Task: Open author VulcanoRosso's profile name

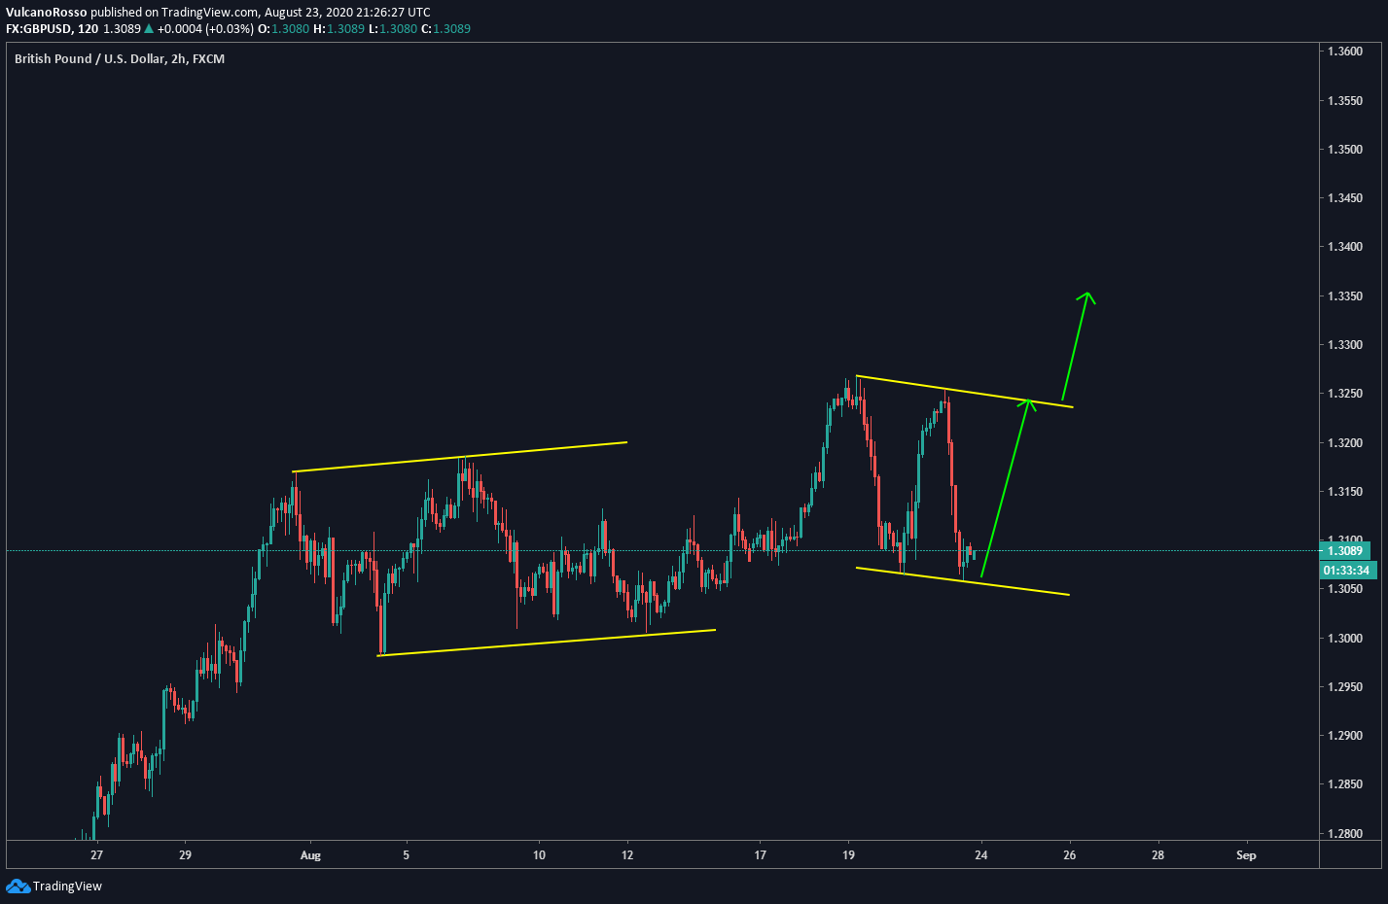Action: point(47,13)
